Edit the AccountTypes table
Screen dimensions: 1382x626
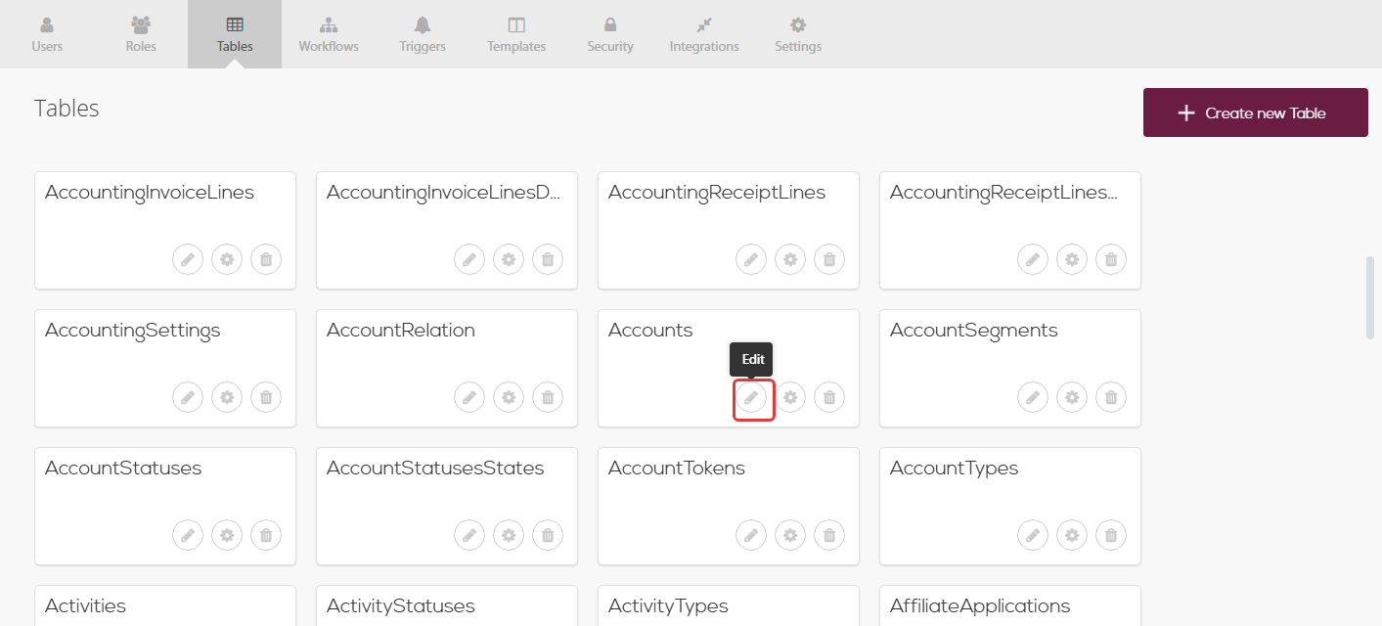1033,535
